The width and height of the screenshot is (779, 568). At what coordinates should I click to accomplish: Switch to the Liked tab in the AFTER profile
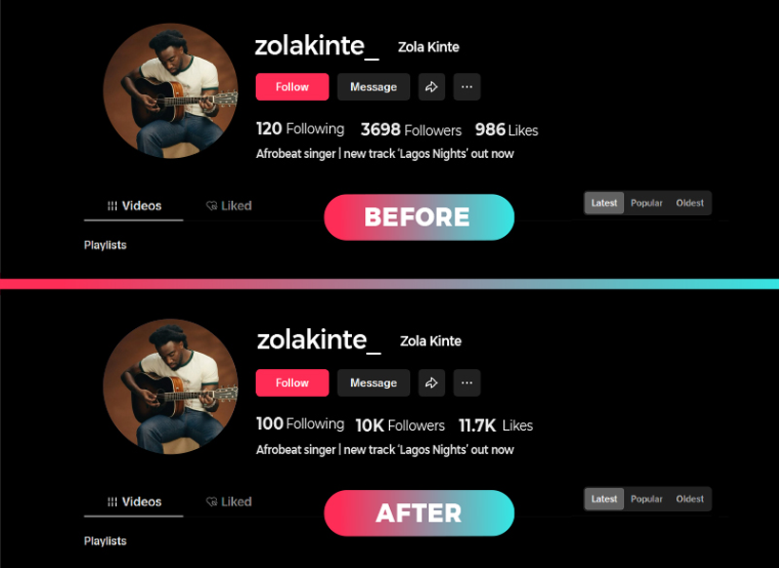click(228, 501)
